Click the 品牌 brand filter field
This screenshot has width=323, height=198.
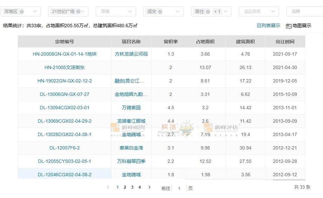304,12
